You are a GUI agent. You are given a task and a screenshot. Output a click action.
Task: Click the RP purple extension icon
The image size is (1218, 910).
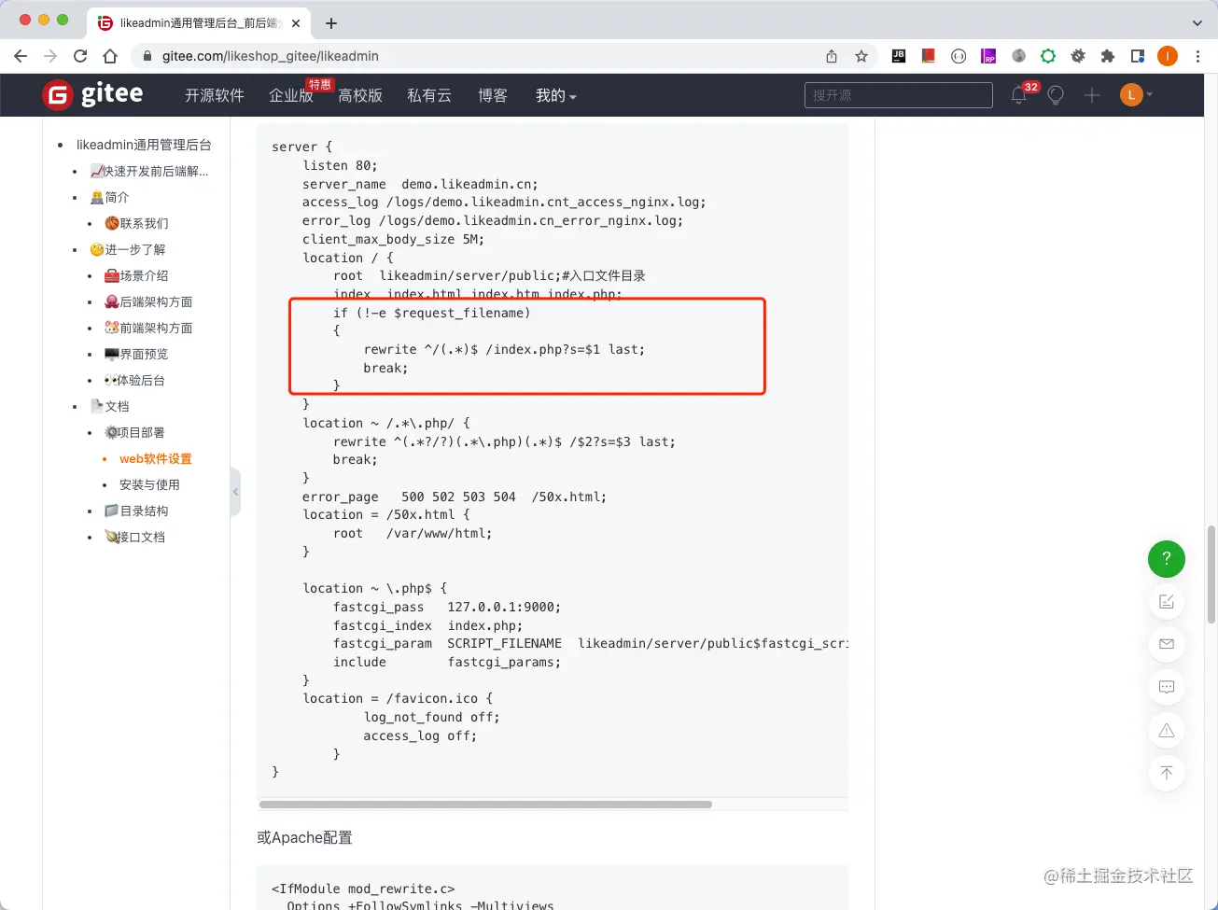[x=988, y=56]
